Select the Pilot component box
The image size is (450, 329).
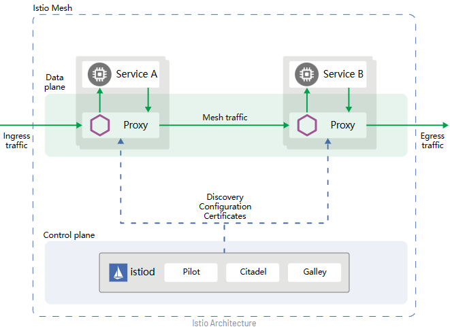coord(191,273)
